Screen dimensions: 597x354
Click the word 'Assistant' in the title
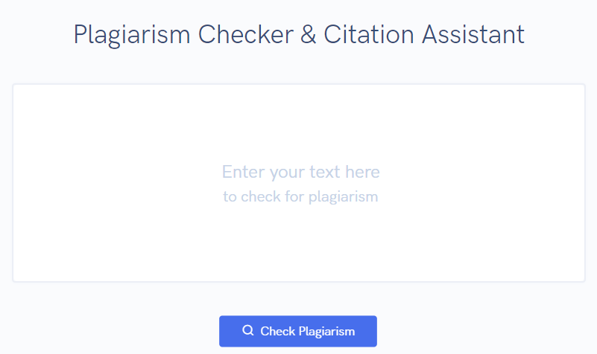473,34
